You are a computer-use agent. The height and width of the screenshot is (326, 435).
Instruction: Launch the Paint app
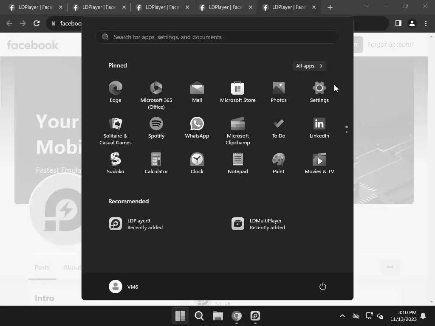[x=279, y=163]
